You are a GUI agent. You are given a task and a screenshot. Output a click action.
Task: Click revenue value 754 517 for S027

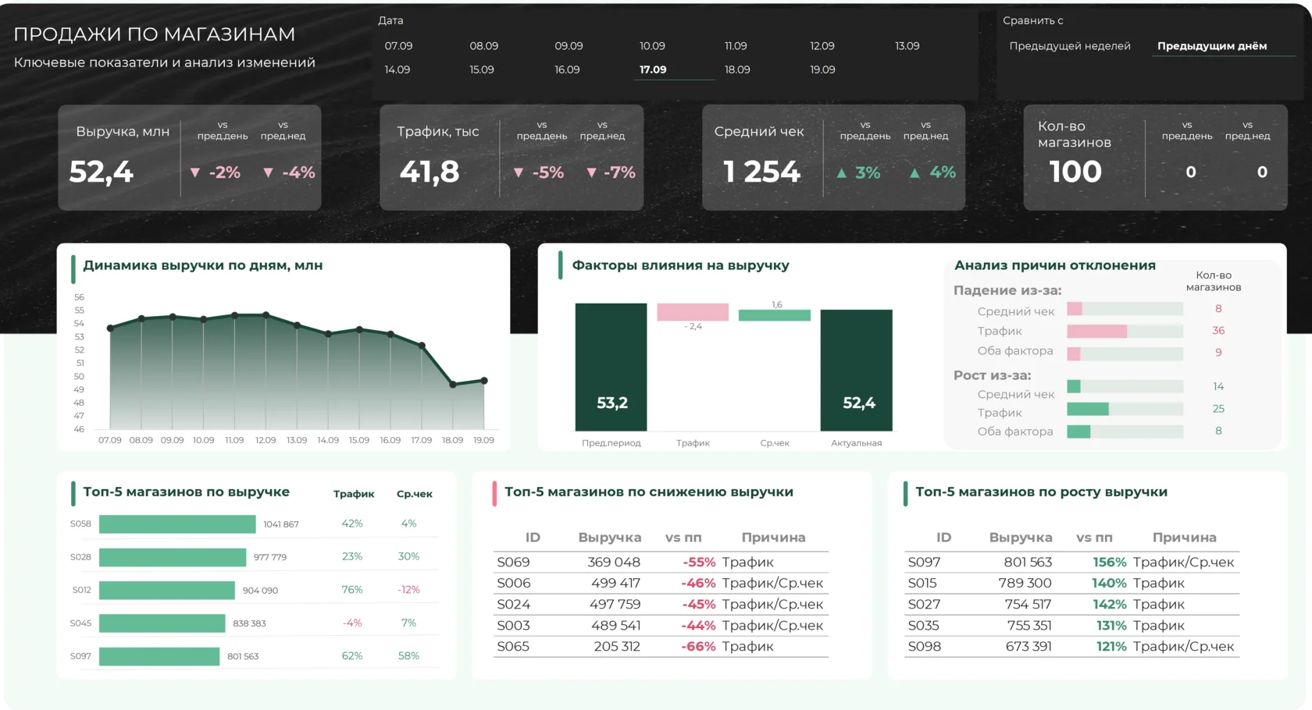tap(1028, 604)
